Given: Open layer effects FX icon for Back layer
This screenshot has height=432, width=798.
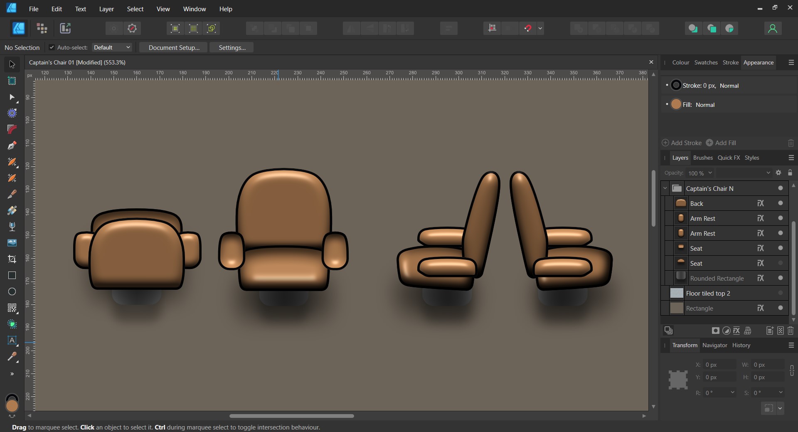Looking at the screenshot, I should [x=761, y=203].
